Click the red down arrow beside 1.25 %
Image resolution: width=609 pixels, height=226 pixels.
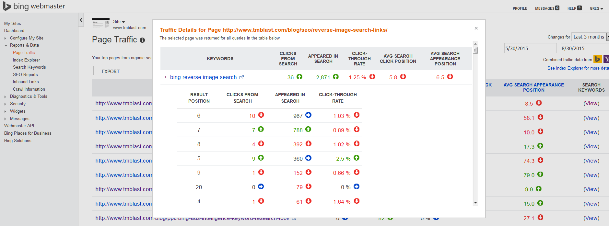pos(372,77)
